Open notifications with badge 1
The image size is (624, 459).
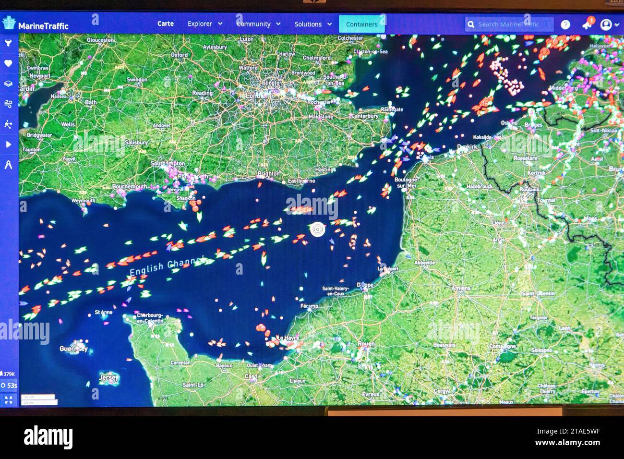click(587, 24)
